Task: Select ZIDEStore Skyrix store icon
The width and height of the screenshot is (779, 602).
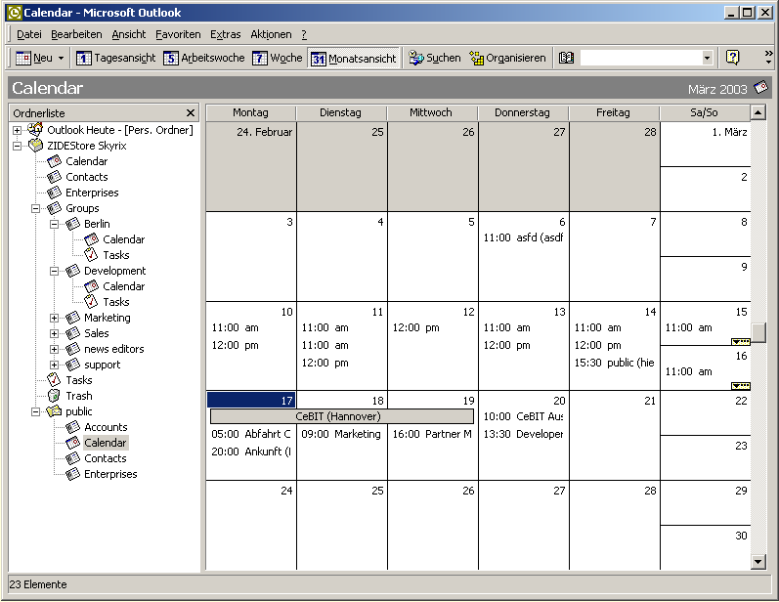Action: [36, 146]
